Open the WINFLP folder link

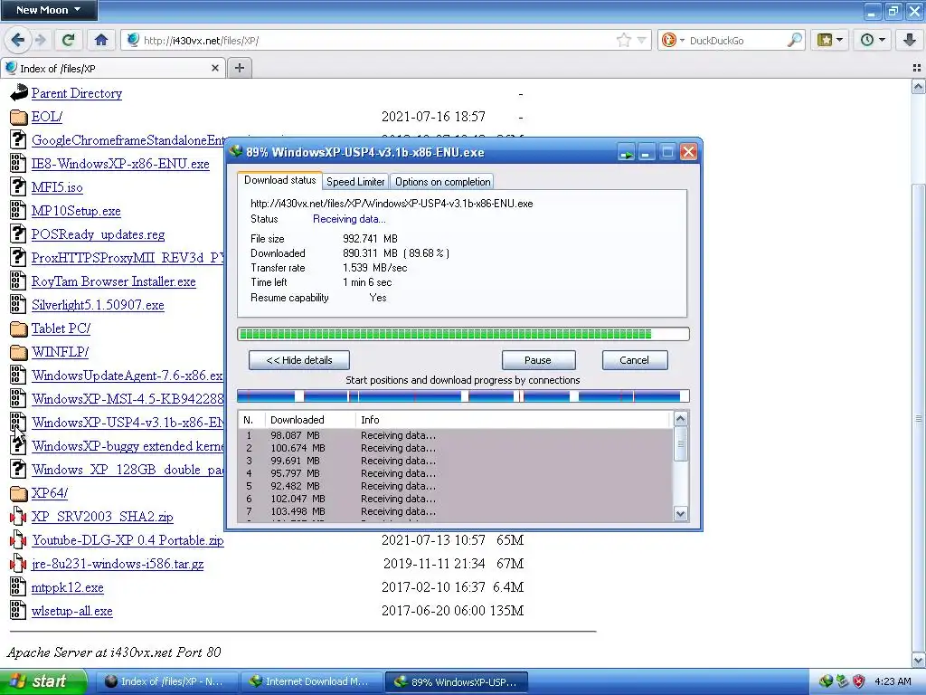(61, 352)
